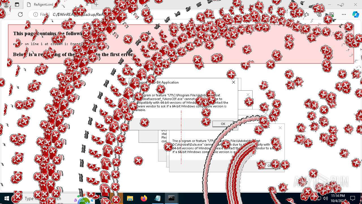Restore down the Edge window
Image resolution: width=362 pixels, height=204 pixels.
(342, 5)
